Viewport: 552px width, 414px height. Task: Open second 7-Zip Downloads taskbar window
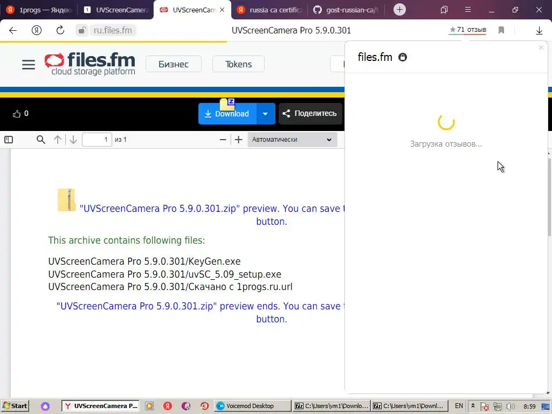tap(410, 406)
